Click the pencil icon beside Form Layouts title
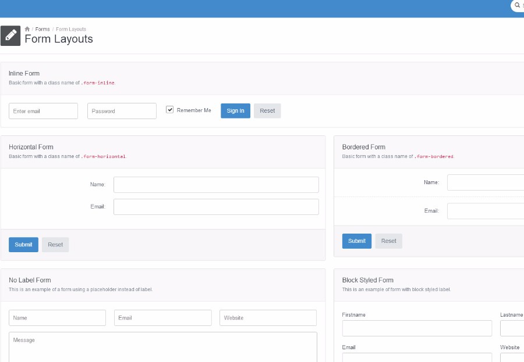This screenshot has width=524, height=362. [x=10, y=35]
